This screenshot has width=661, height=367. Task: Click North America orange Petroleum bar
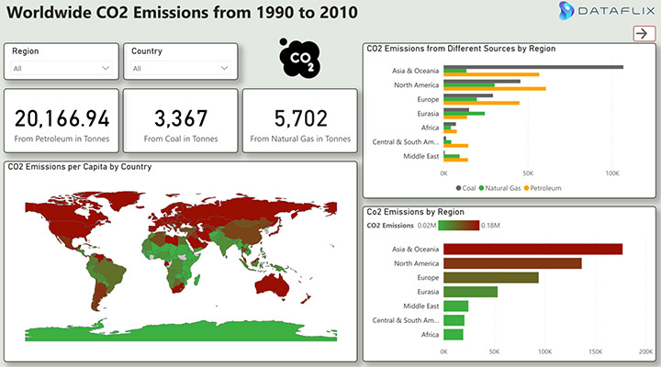(x=494, y=89)
